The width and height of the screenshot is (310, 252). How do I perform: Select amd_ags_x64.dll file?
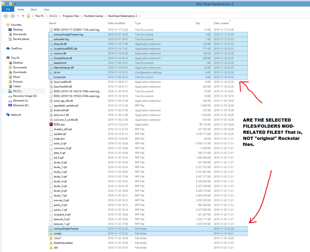(x=148, y=101)
